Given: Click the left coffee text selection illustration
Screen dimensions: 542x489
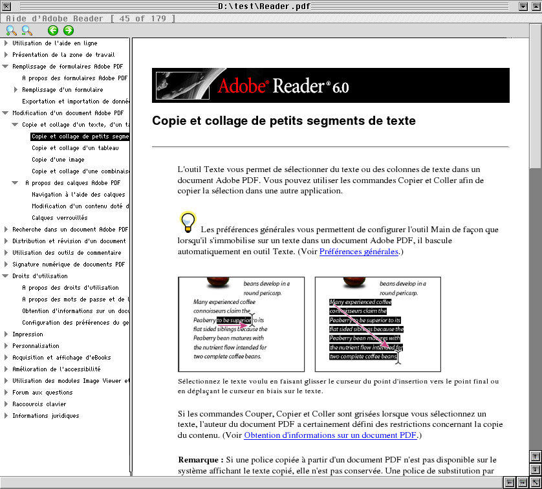Looking at the screenshot, I should [241, 324].
